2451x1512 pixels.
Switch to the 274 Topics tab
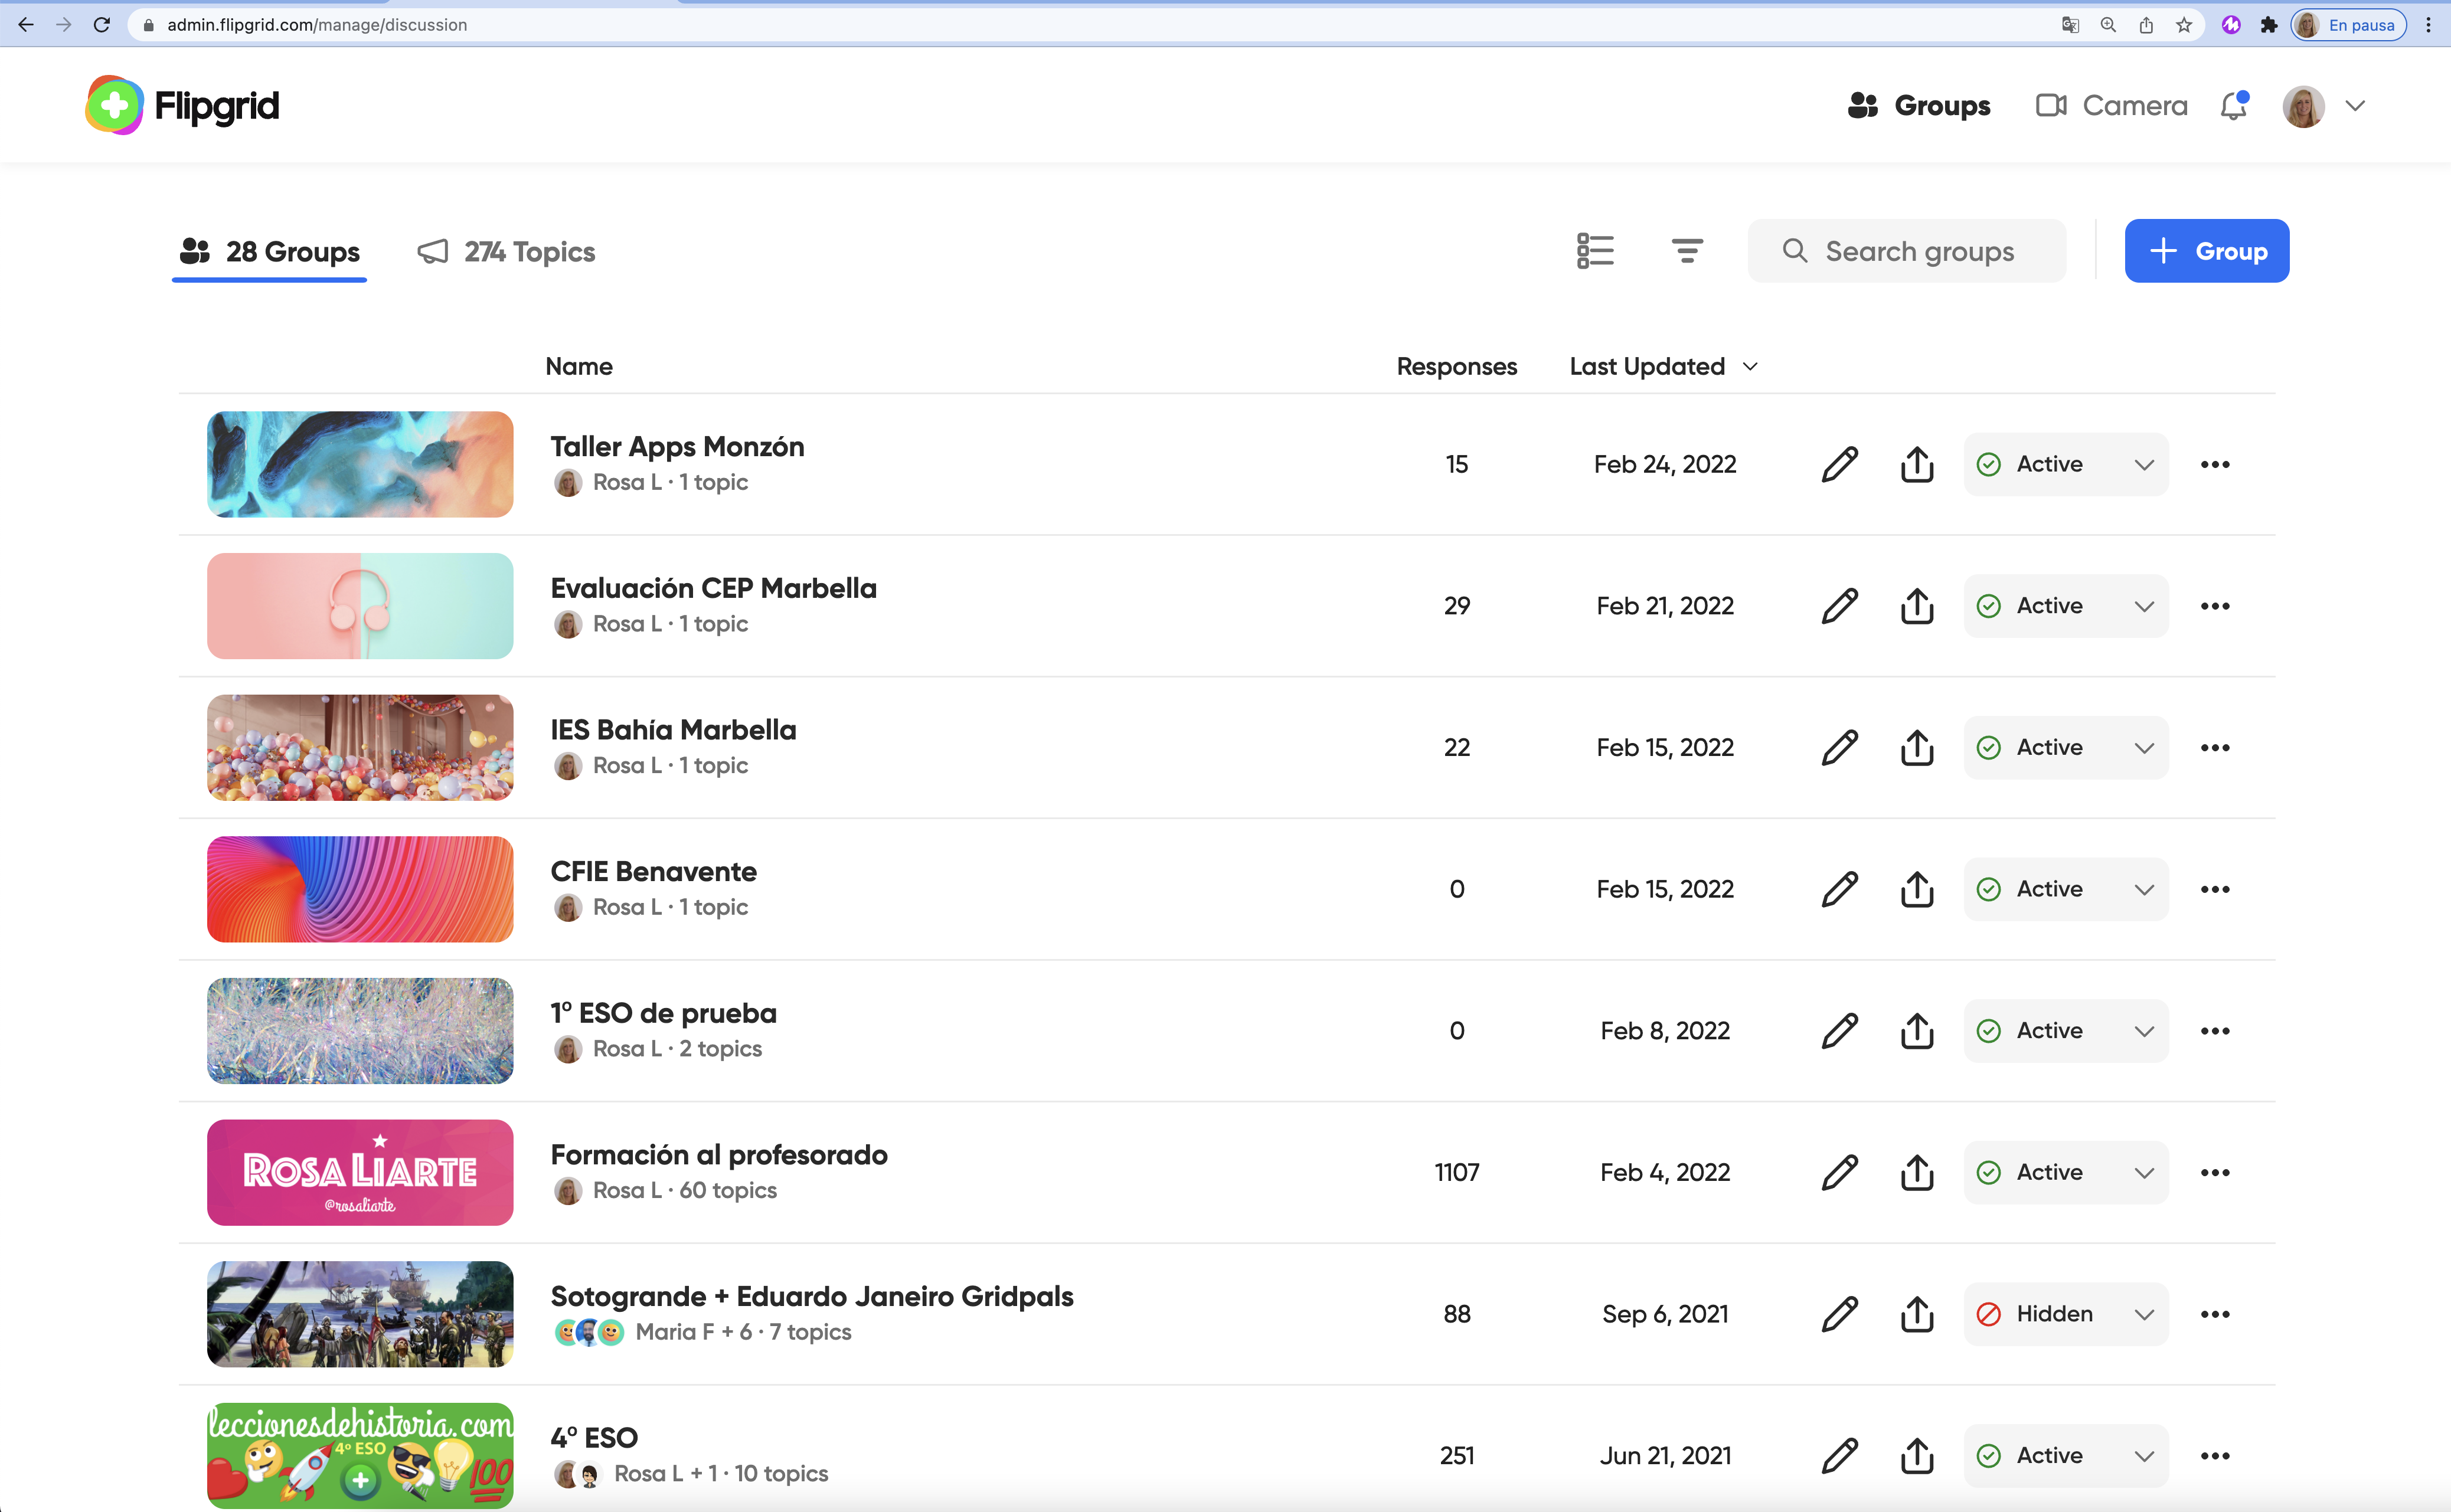coord(507,252)
